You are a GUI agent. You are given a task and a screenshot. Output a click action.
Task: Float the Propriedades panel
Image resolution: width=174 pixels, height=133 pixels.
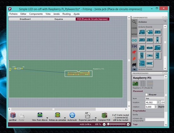click(163, 73)
